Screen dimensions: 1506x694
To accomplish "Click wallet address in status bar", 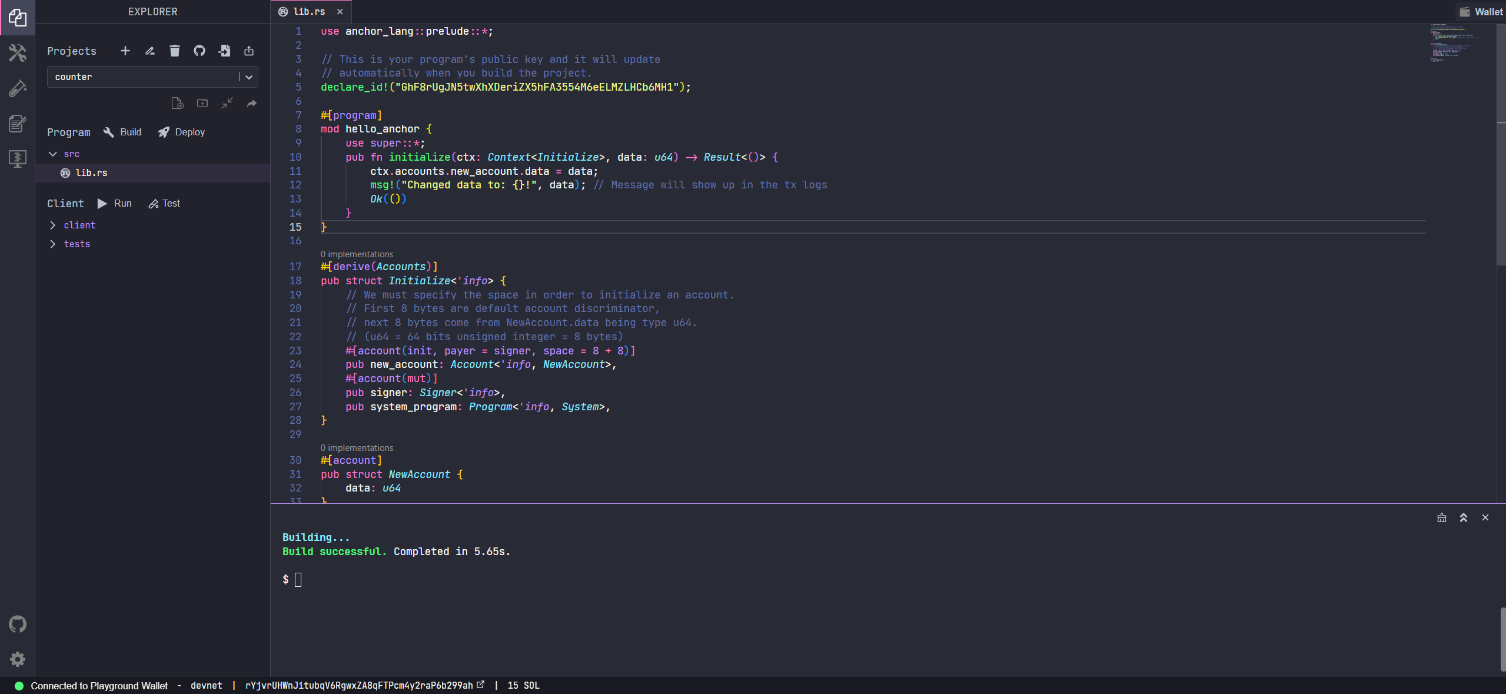I will [359, 686].
